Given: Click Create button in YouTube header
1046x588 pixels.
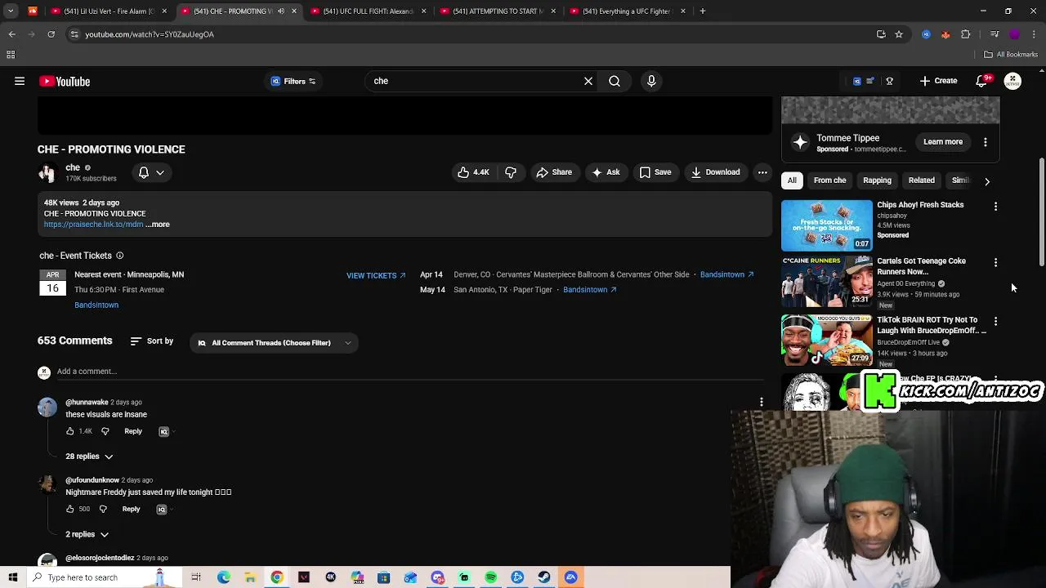Looking at the screenshot, I should [938, 81].
